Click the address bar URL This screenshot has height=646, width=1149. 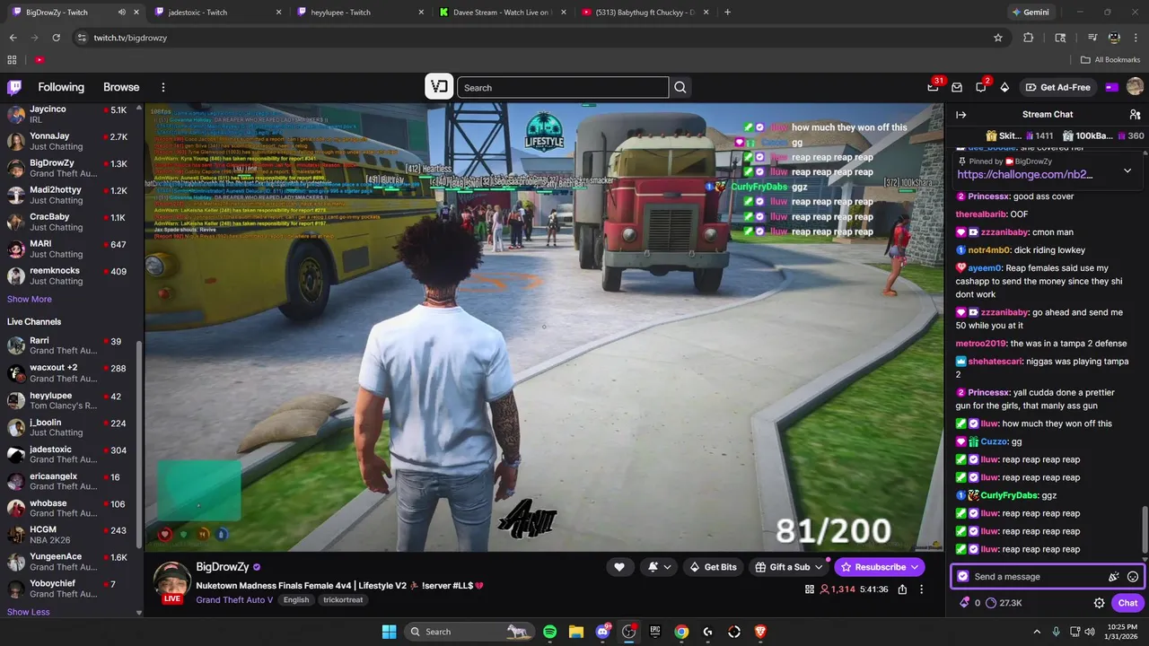click(x=130, y=38)
